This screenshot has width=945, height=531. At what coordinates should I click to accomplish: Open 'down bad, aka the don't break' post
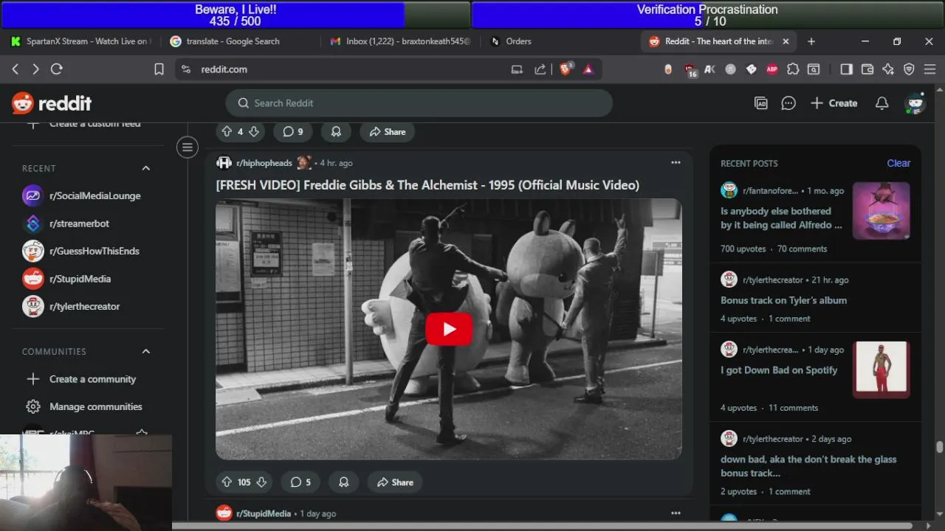[x=808, y=466]
